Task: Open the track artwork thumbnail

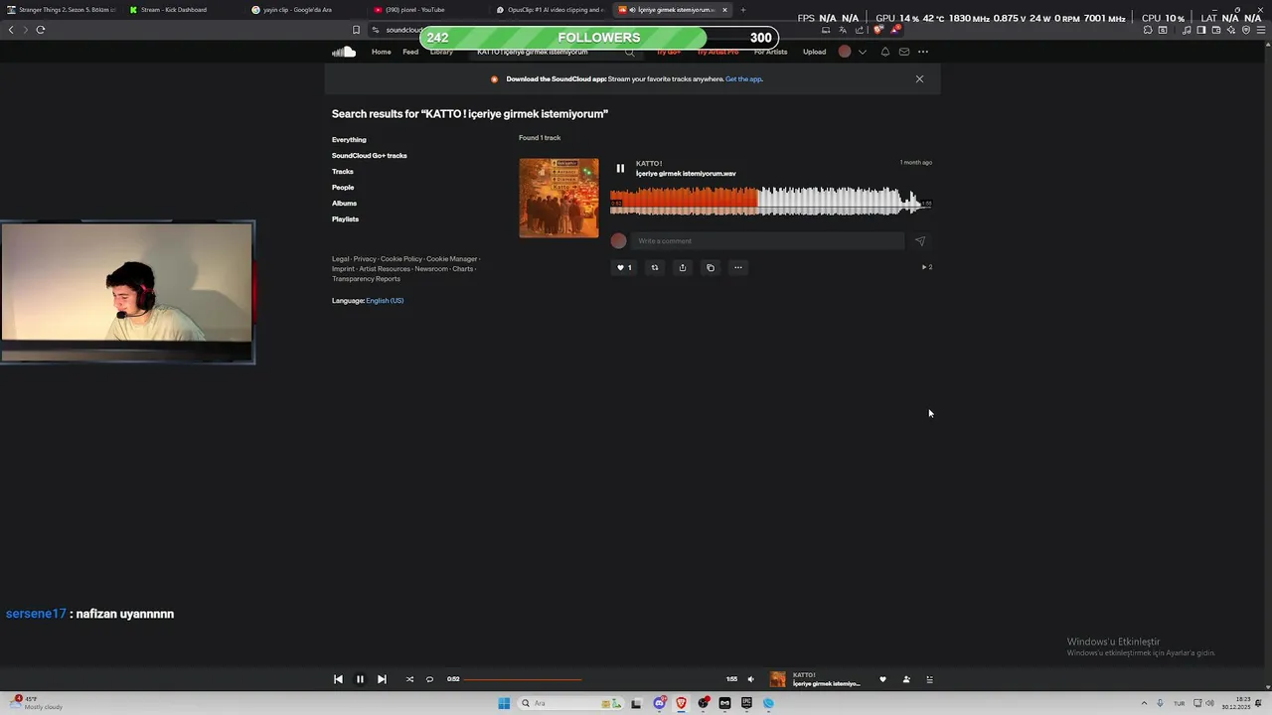Action: tap(558, 198)
